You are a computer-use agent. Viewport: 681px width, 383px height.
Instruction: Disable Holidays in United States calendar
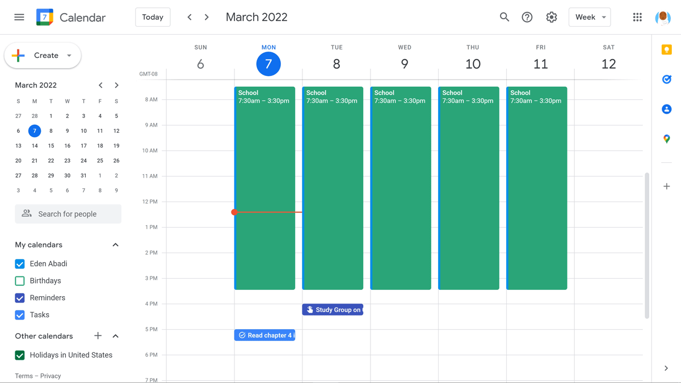[x=19, y=355]
